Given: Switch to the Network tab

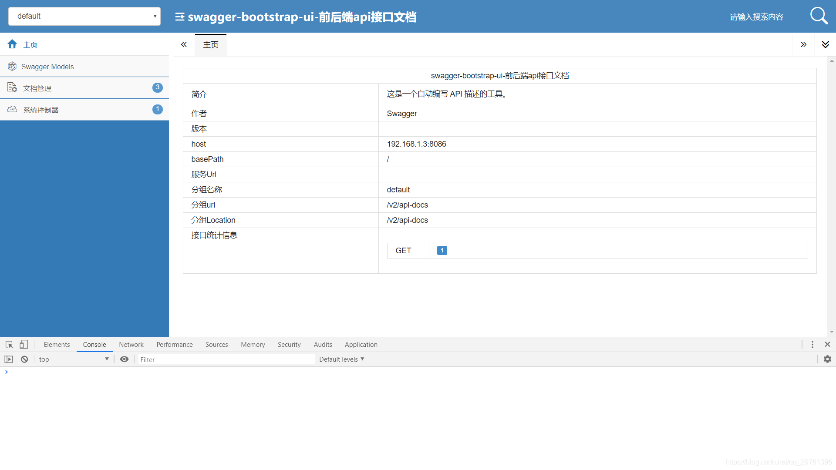Looking at the screenshot, I should point(131,344).
